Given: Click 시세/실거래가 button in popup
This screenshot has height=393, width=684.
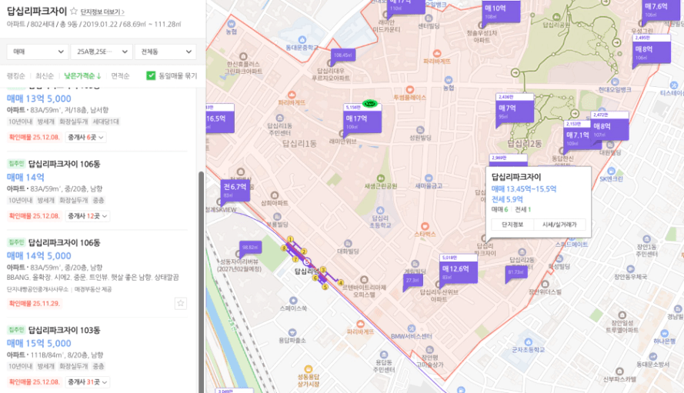Looking at the screenshot, I should (564, 225).
